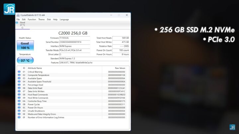
Task: Open the Edit menu
Action: tap(24, 20)
